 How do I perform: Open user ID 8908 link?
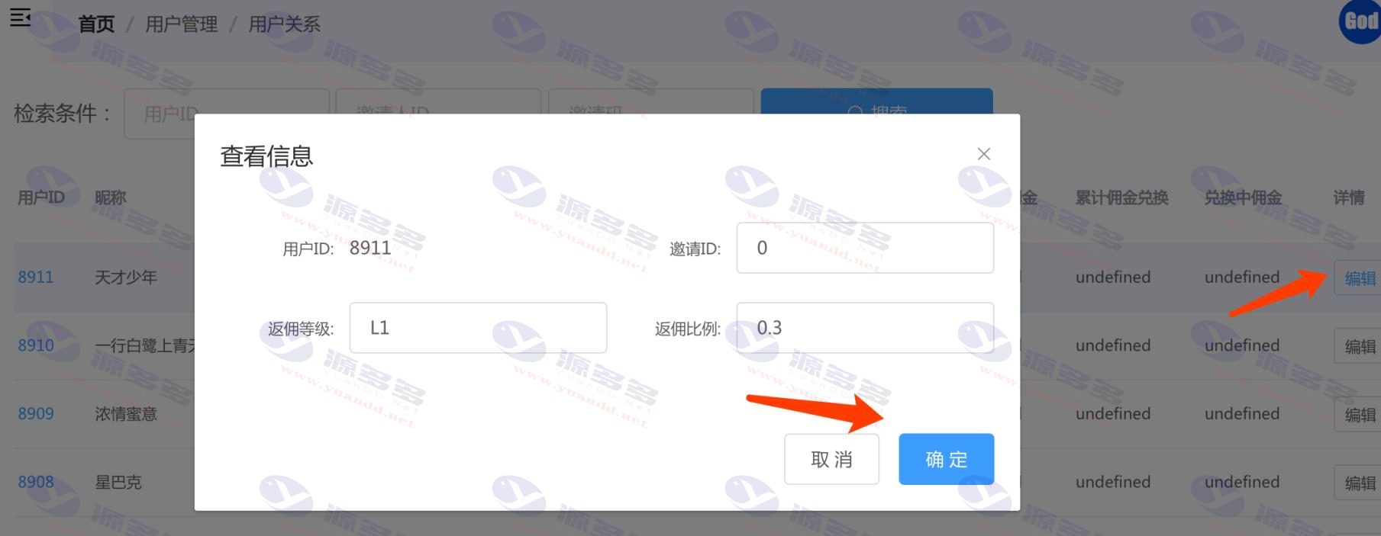tap(36, 482)
